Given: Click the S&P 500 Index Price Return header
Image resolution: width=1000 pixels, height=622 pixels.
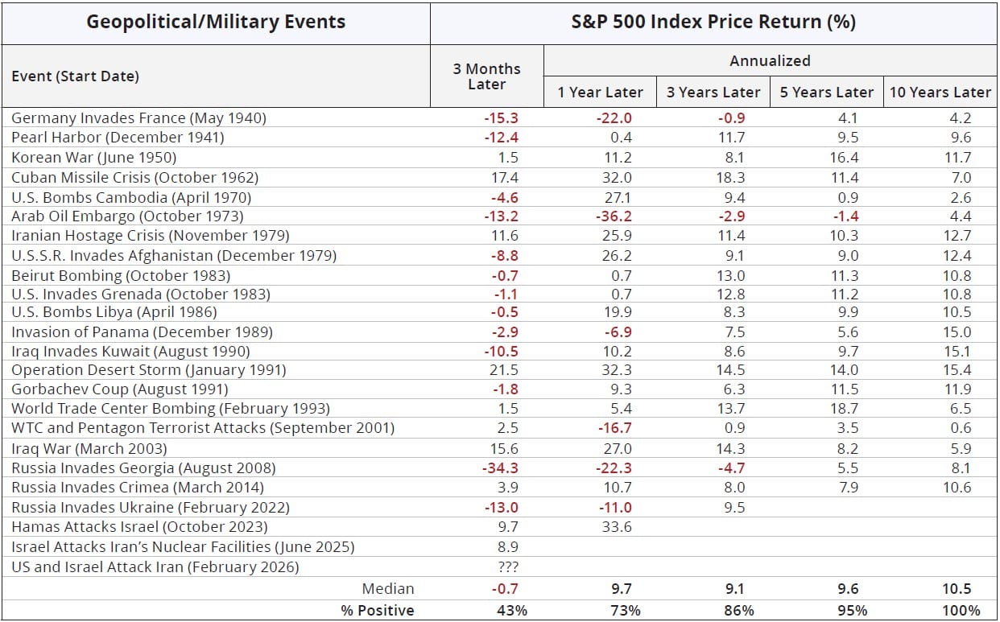Looking at the screenshot, I should point(713,23).
